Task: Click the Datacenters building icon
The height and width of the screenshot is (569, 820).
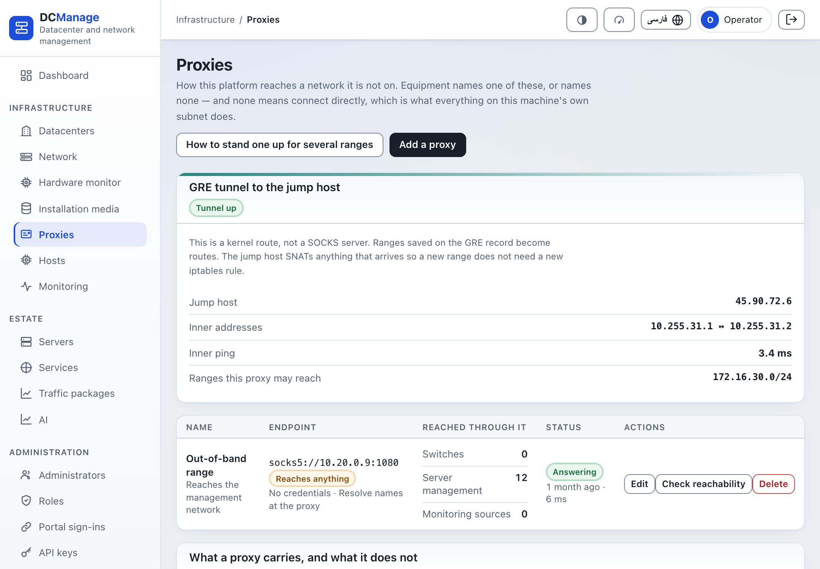Action: [x=26, y=131]
